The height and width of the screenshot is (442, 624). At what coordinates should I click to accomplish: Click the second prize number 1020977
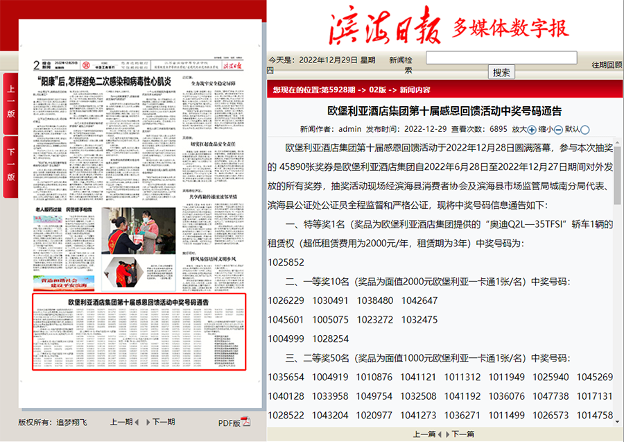pos(374,416)
